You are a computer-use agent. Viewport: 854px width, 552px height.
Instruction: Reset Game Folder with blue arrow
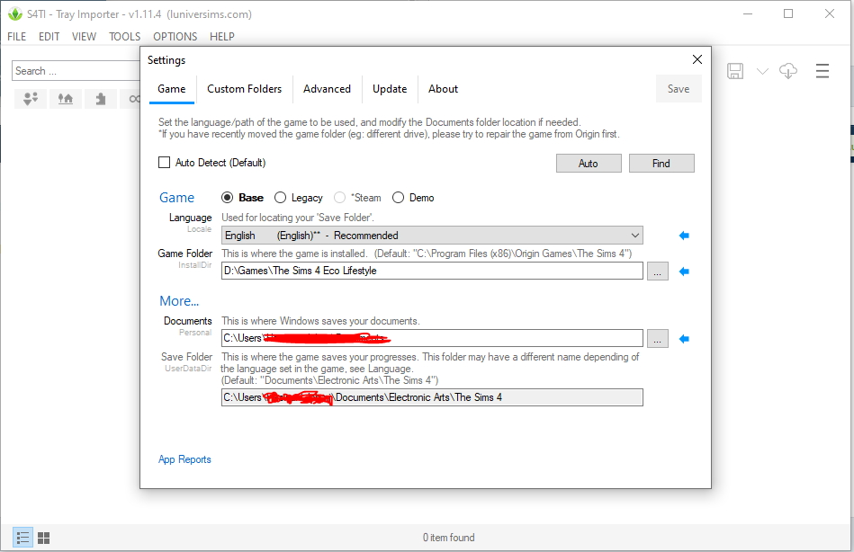click(684, 272)
